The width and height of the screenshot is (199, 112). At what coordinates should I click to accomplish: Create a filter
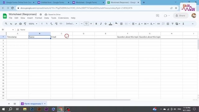point(173,24)
